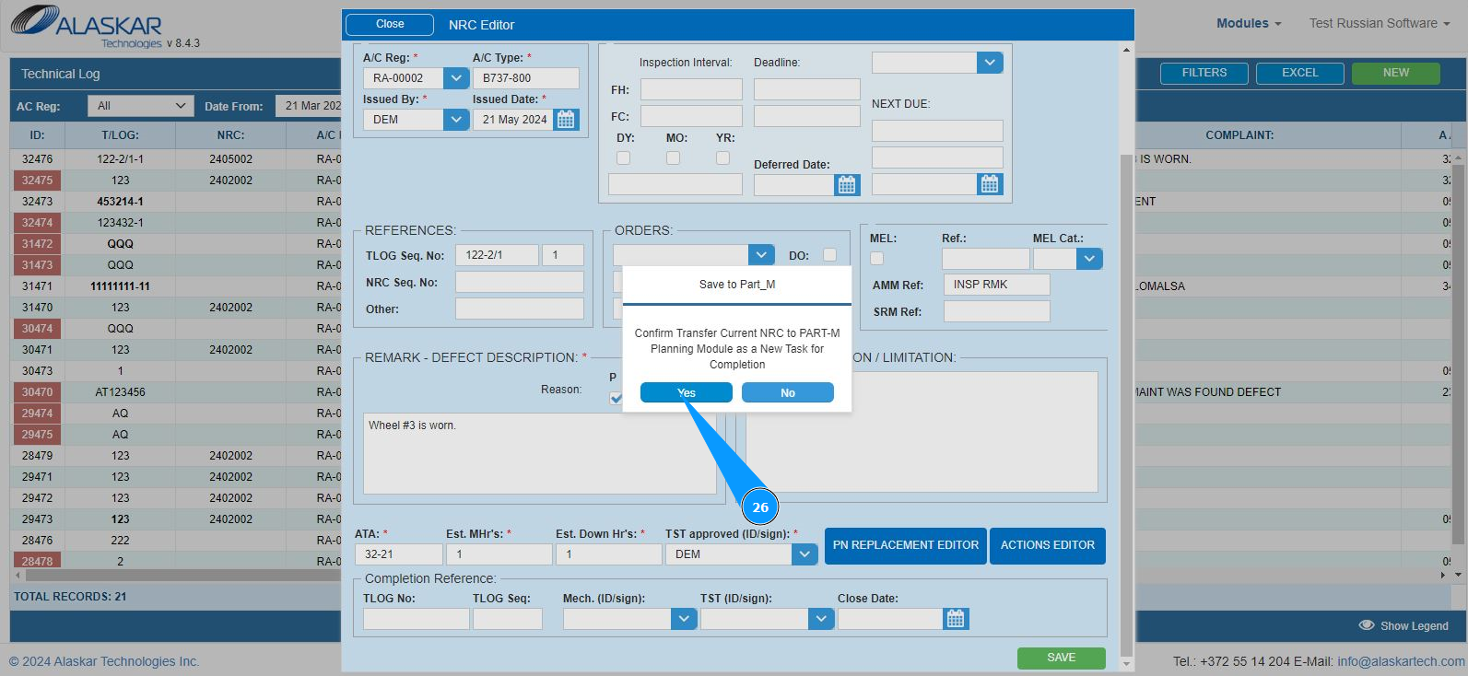Image resolution: width=1468 pixels, height=676 pixels.
Task: Open the Test Russian Software user menu
Action: [x=1380, y=24]
